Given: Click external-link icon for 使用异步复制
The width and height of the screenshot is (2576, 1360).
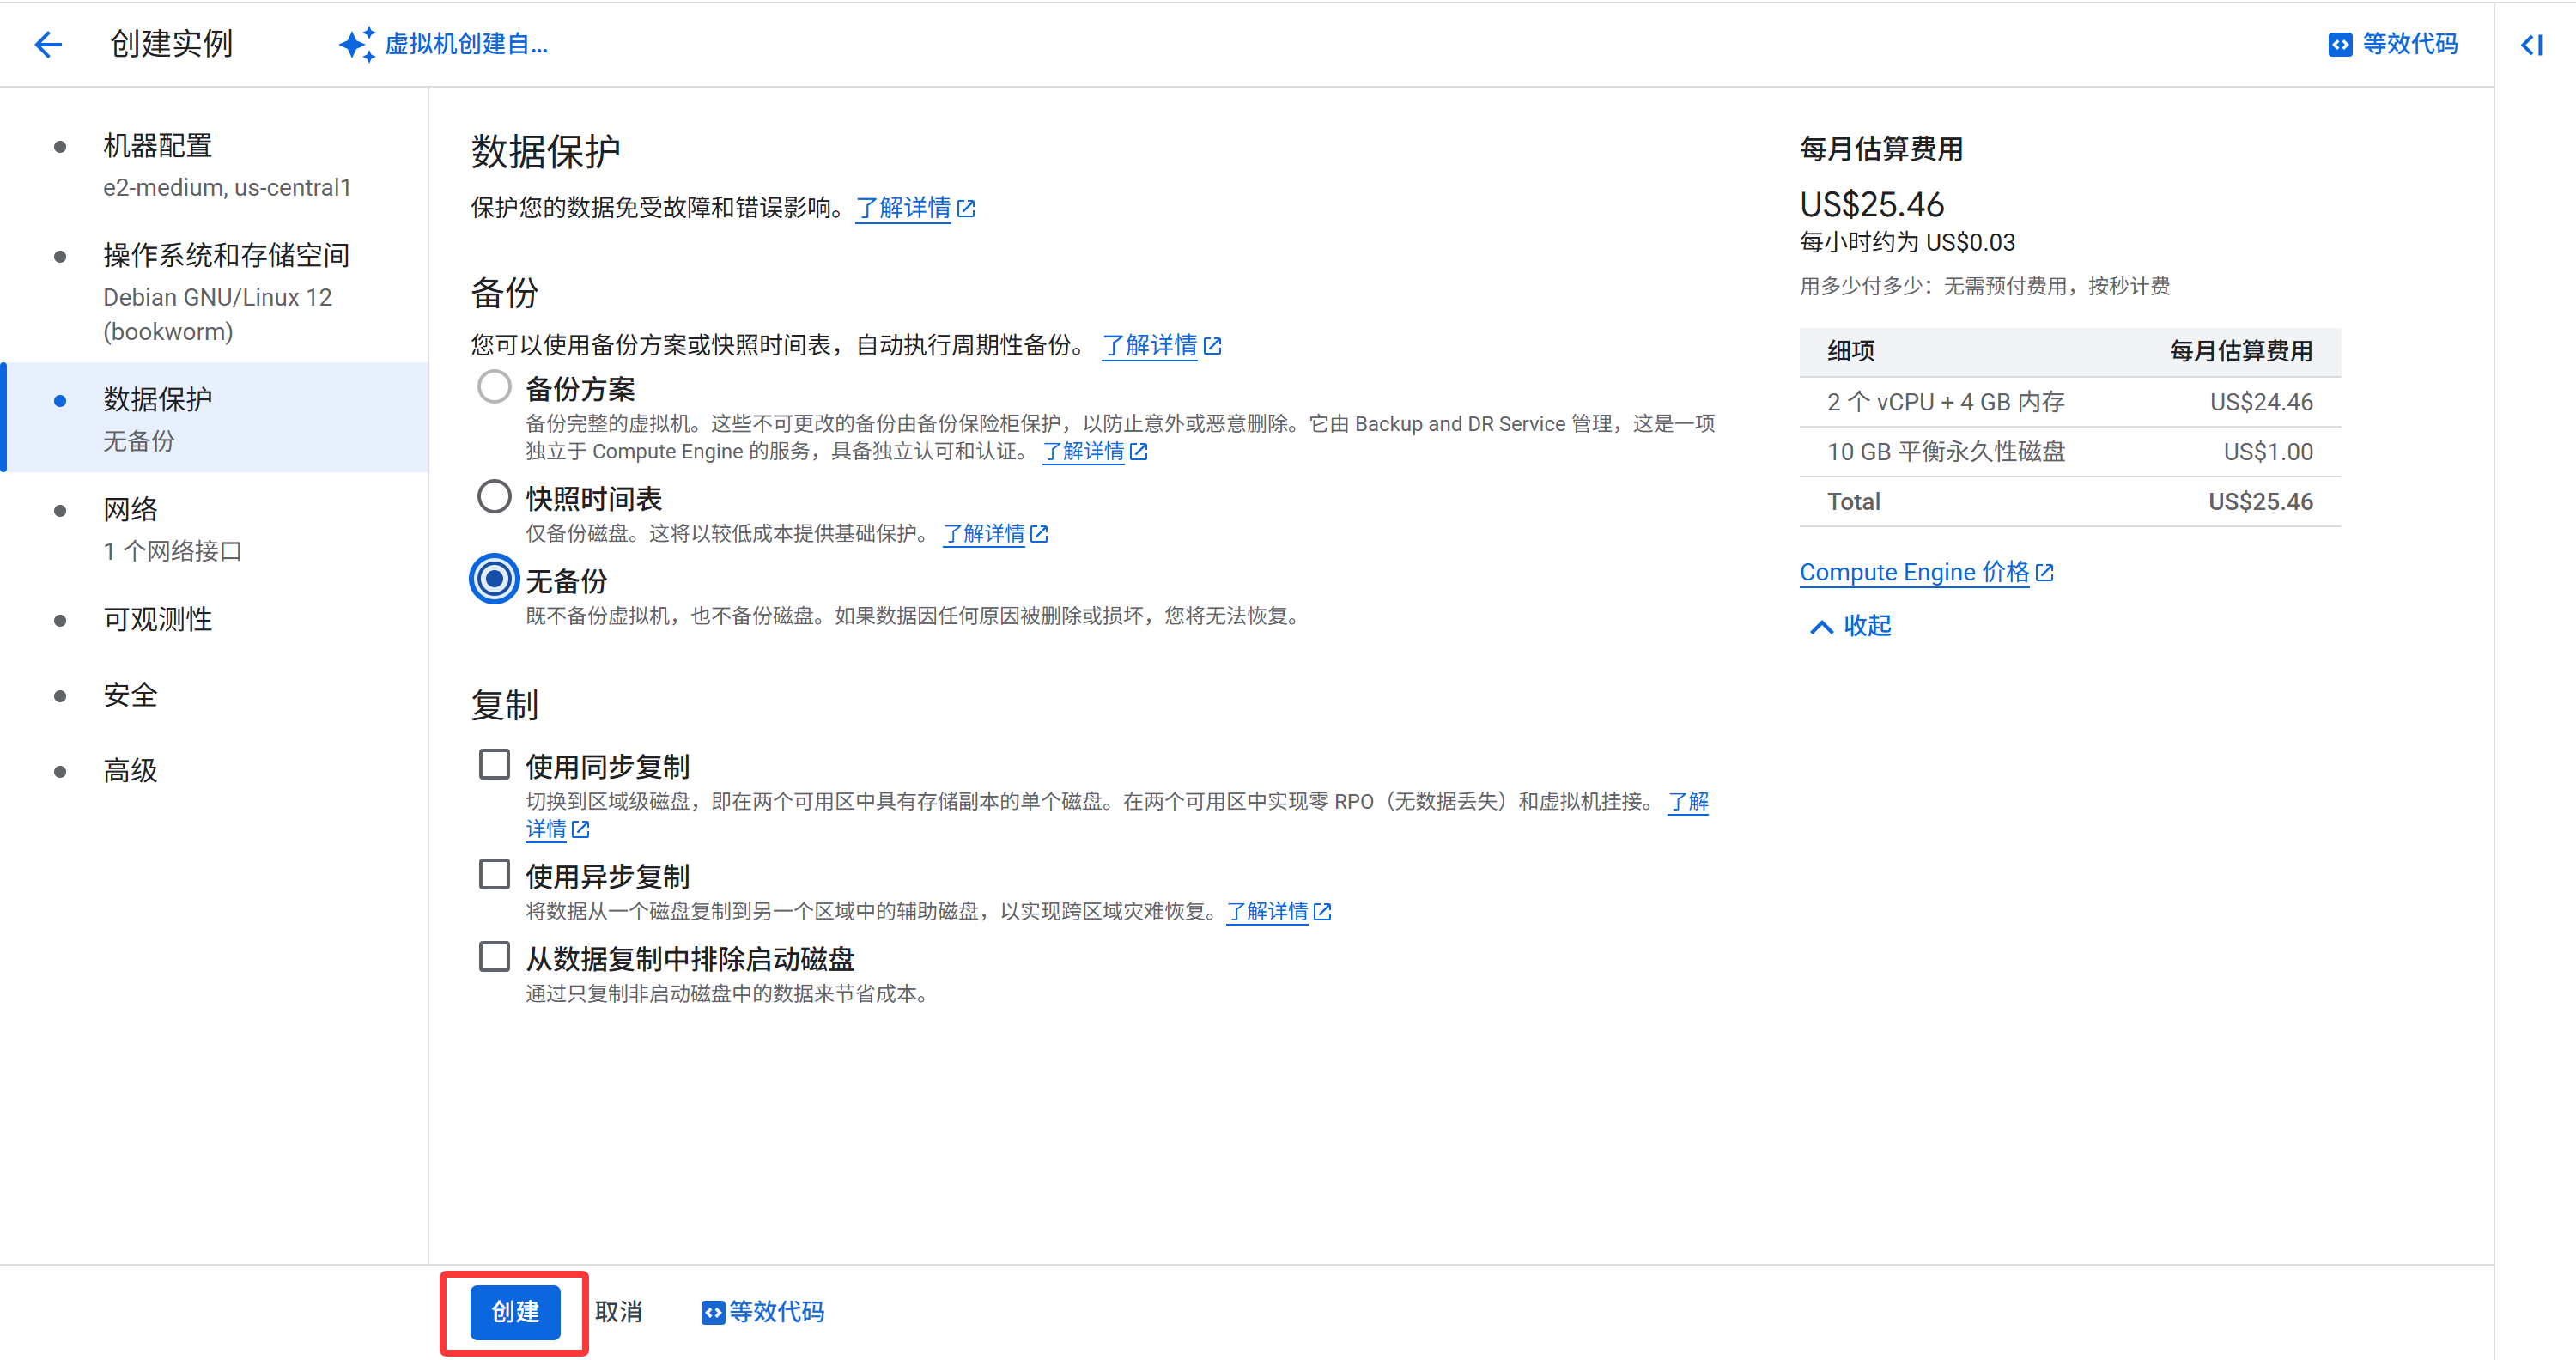Looking at the screenshot, I should click(1322, 912).
